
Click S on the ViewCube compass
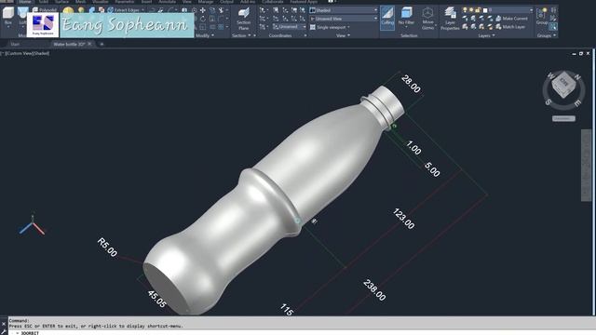(549, 102)
